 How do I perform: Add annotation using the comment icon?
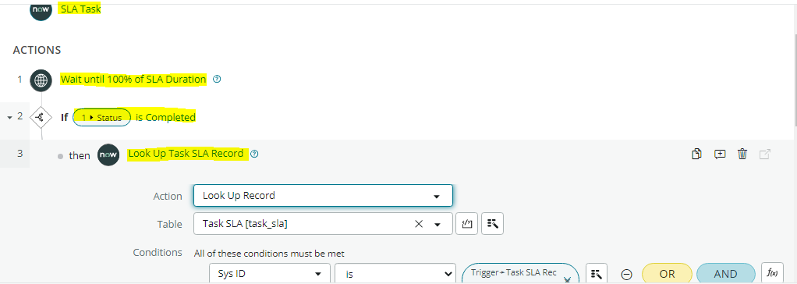(720, 154)
